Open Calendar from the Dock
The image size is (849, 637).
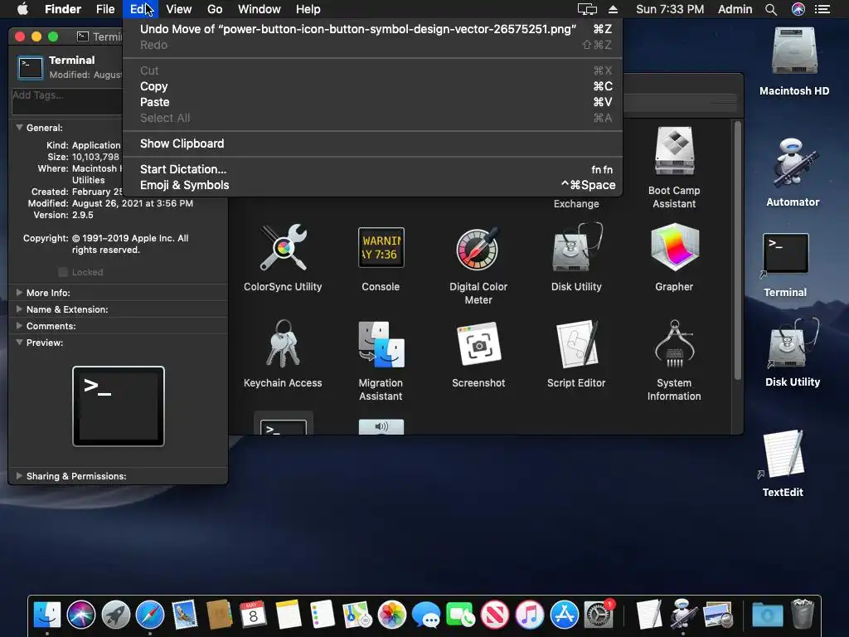253,615
